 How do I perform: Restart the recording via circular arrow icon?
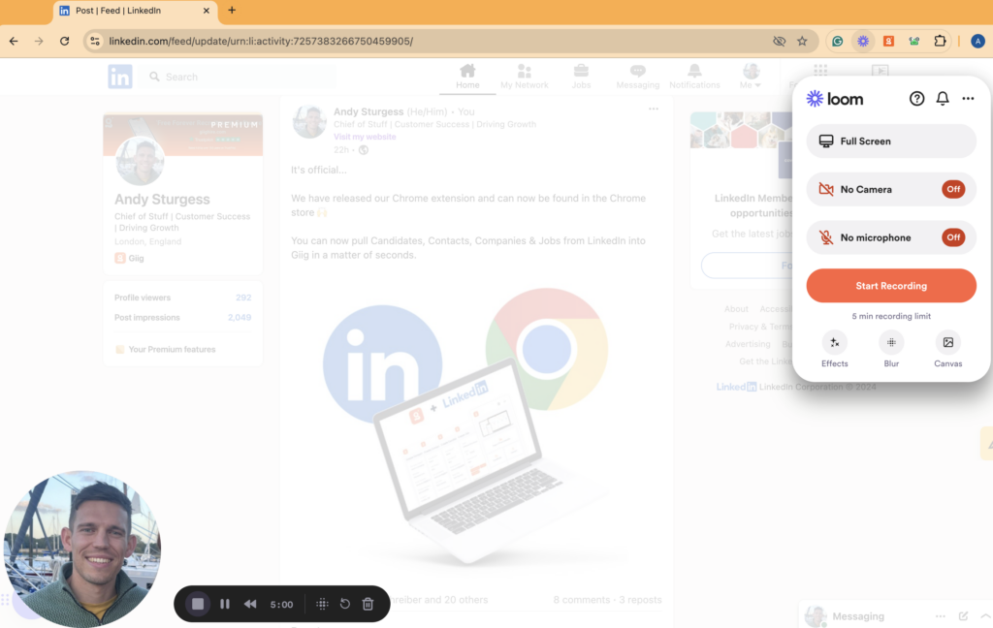pos(345,604)
